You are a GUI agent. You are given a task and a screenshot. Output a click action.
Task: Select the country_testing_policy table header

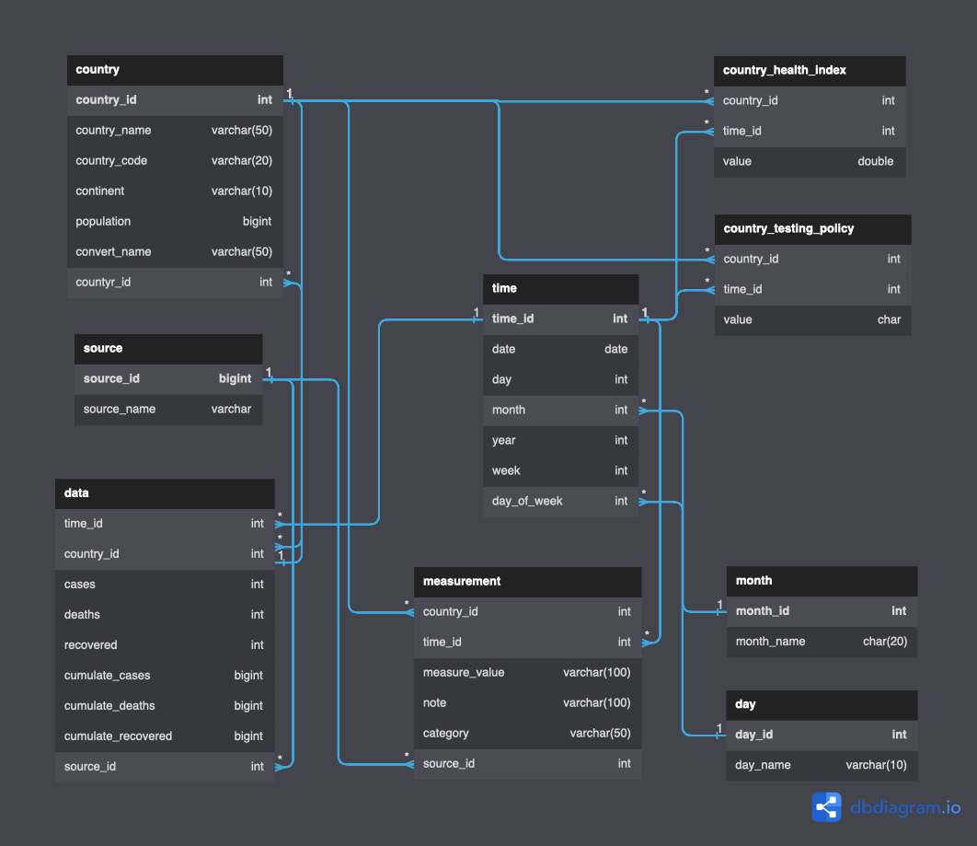(813, 229)
